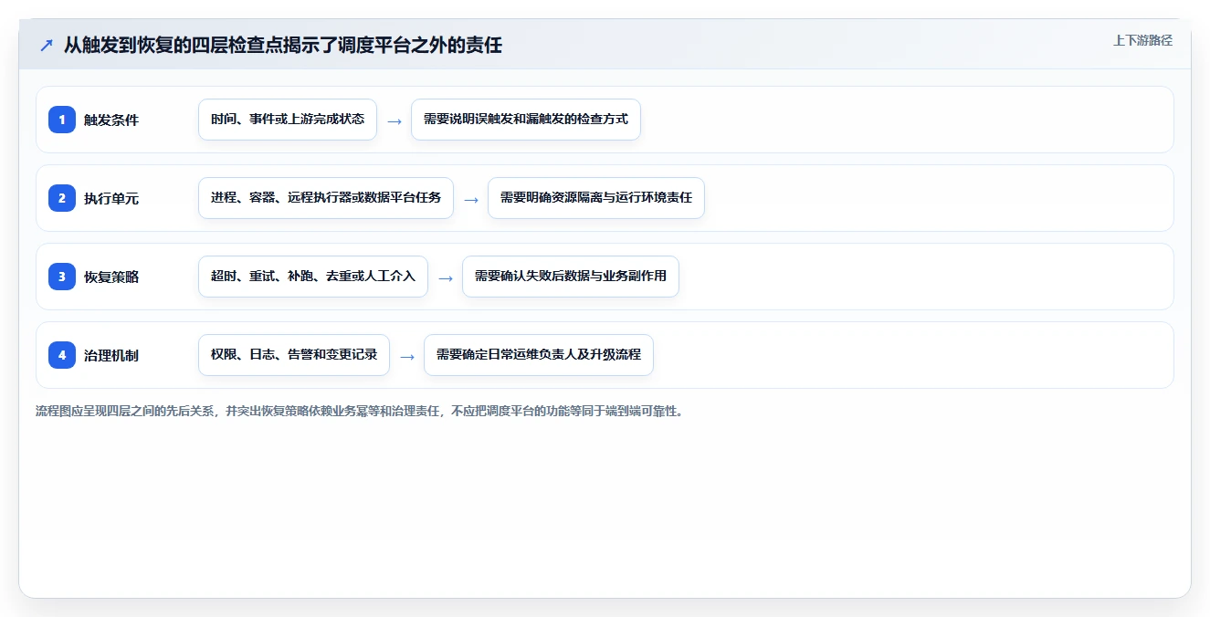Select the 执行单元 row label

pyautogui.click(x=111, y=199)
